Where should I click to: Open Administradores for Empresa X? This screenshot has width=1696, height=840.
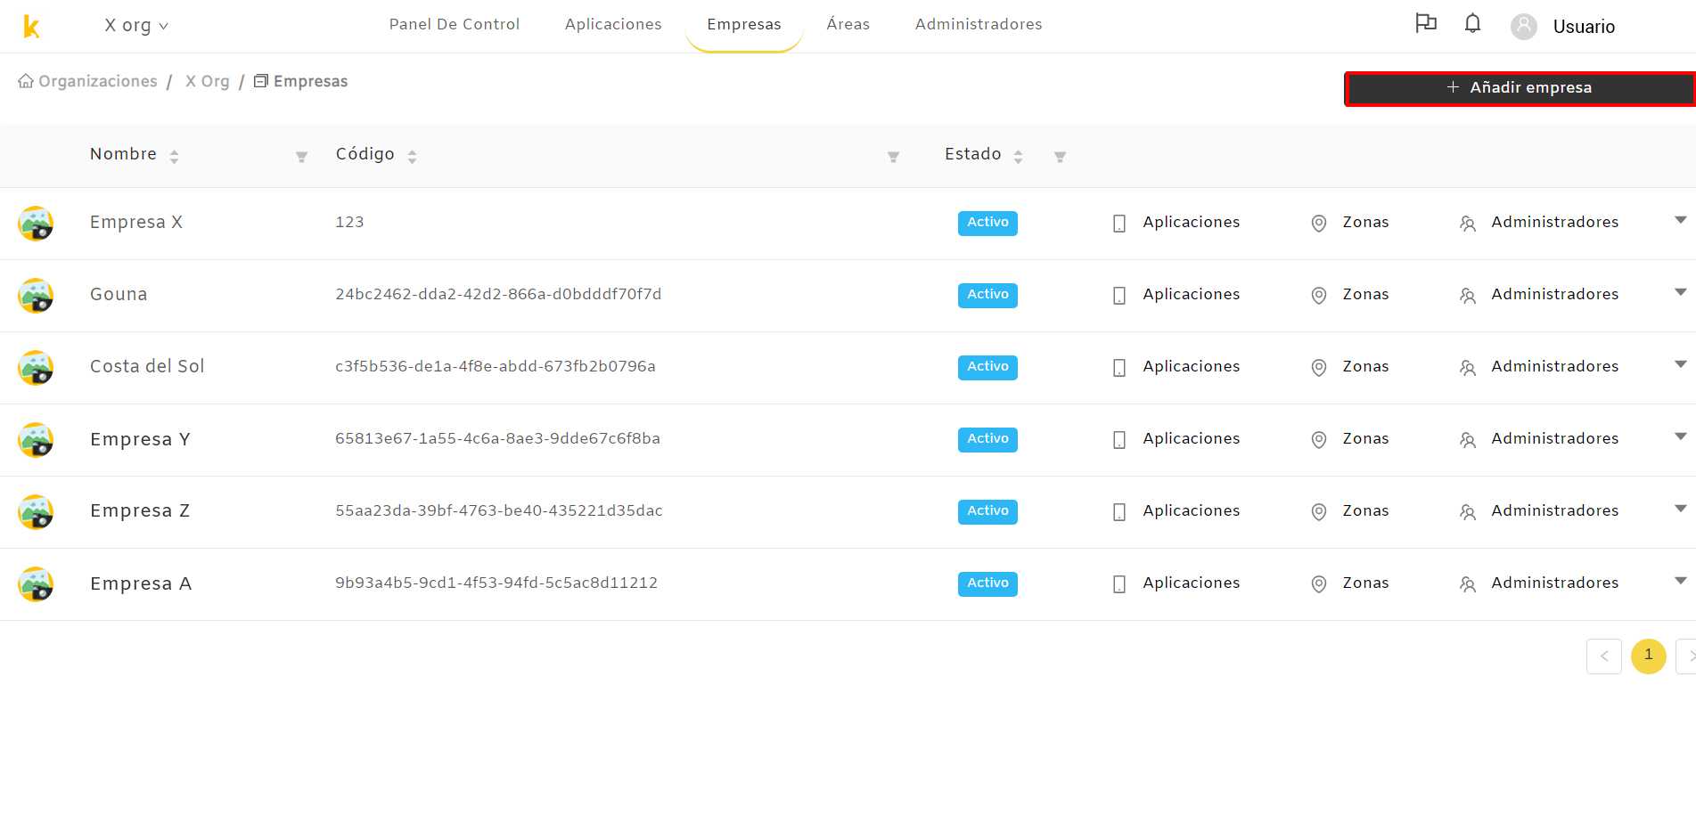point(1554,222)
